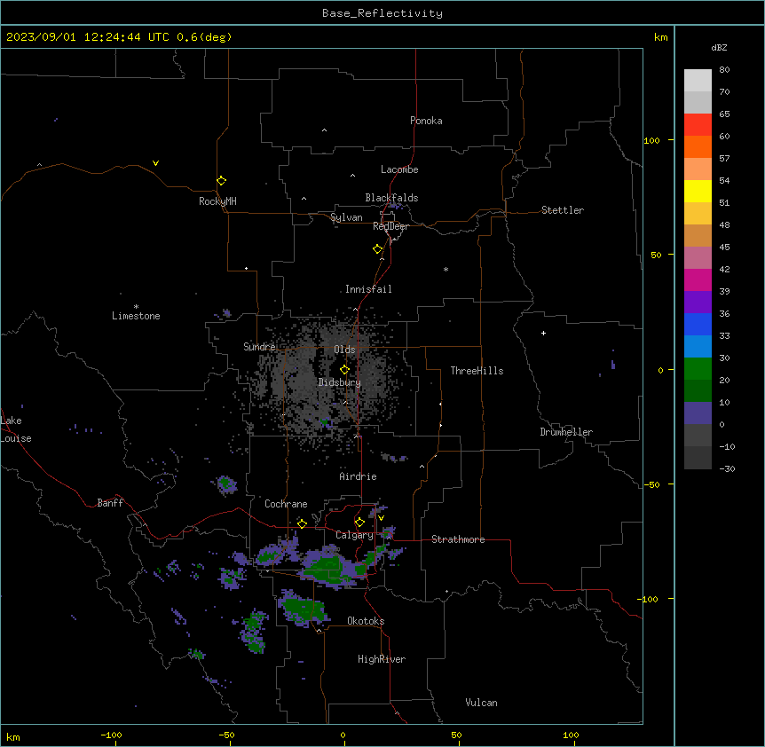
Task: Click the Innisfail city label
Action: click(x=368, y=289)
